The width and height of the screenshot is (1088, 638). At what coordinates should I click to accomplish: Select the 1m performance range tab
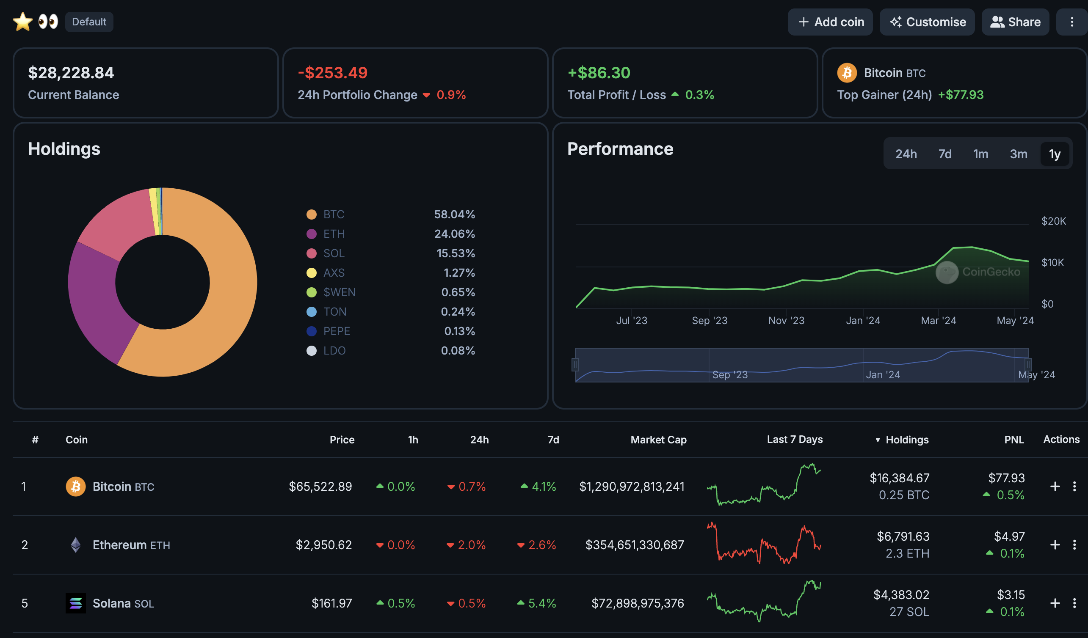click(980, 154)
